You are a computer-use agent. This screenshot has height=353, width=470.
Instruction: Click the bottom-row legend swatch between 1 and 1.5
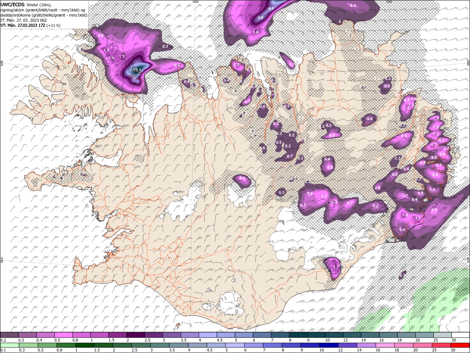[84, 345]
